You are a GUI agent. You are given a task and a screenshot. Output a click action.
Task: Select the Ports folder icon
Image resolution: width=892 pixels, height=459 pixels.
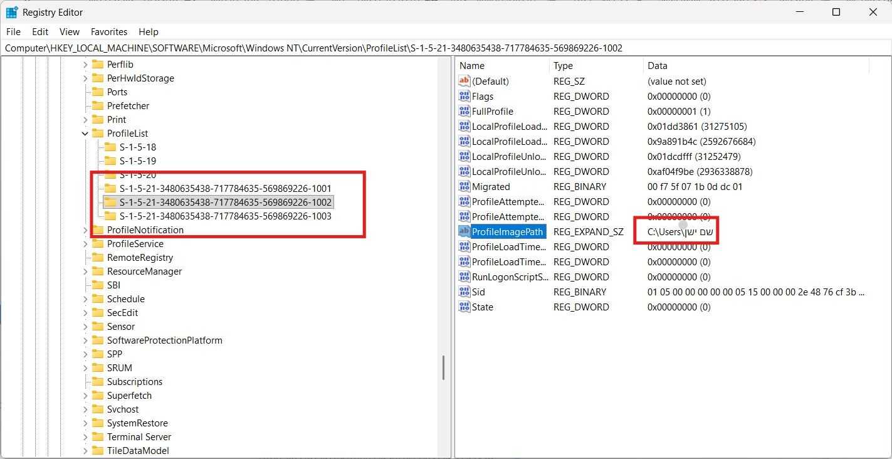tap(97, 92)
